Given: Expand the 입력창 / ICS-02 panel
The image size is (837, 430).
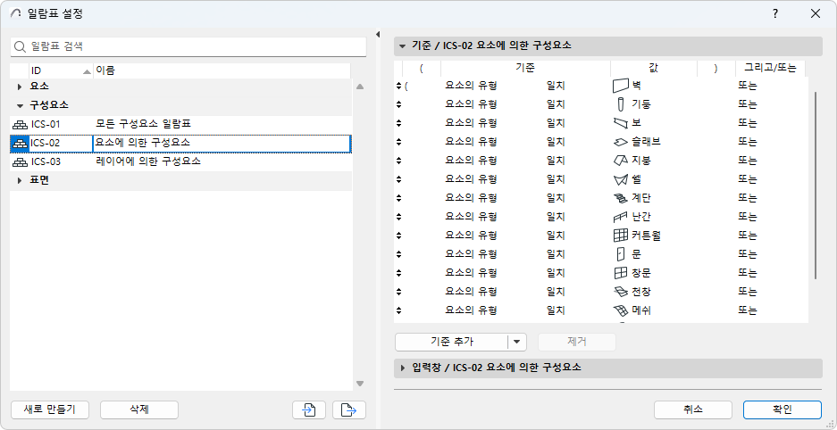Looking at the screenshot, I should coord(403,368).
